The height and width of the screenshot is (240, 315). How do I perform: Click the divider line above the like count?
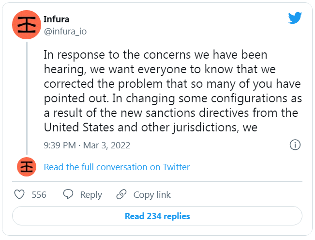pos(157,182)
